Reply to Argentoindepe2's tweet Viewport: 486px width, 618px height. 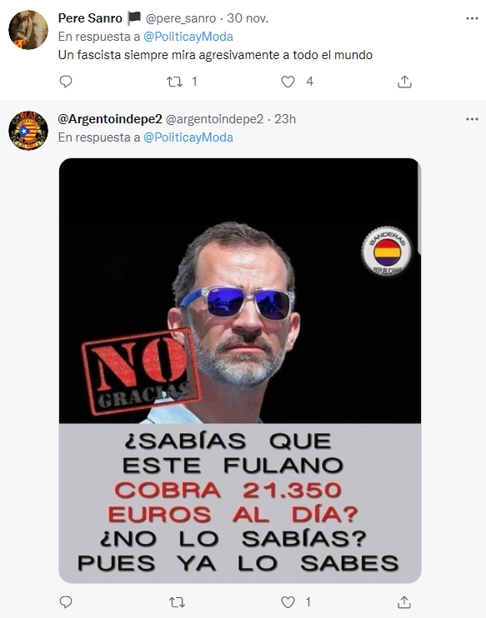(66, 602)
